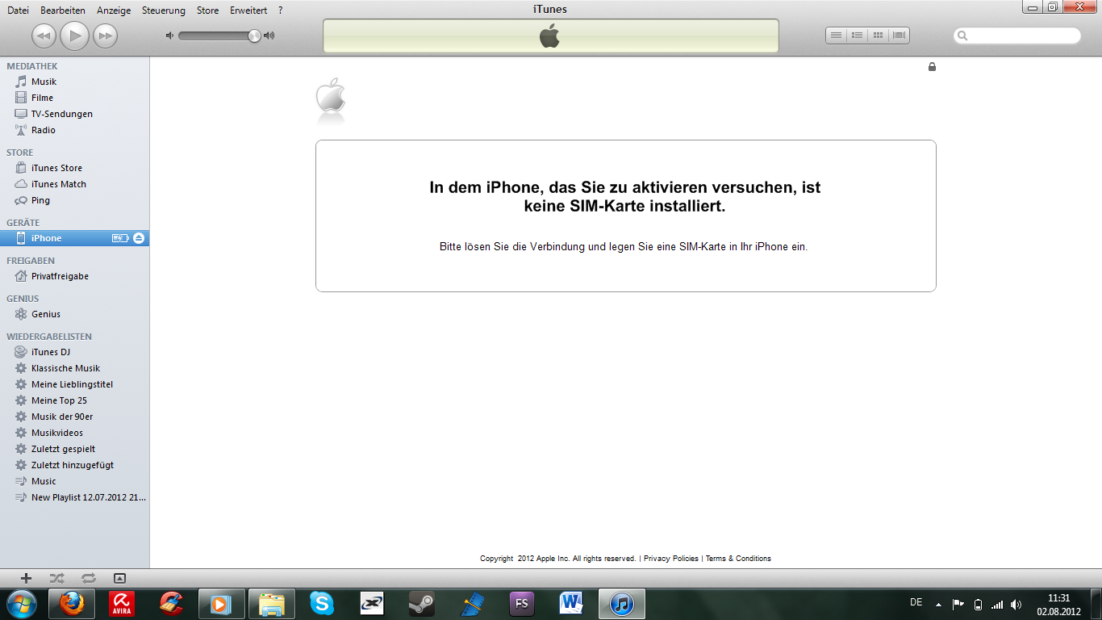This screenshot has width=1102, height=620.
Task: Select the iPhone device
Action: point(74,238)
